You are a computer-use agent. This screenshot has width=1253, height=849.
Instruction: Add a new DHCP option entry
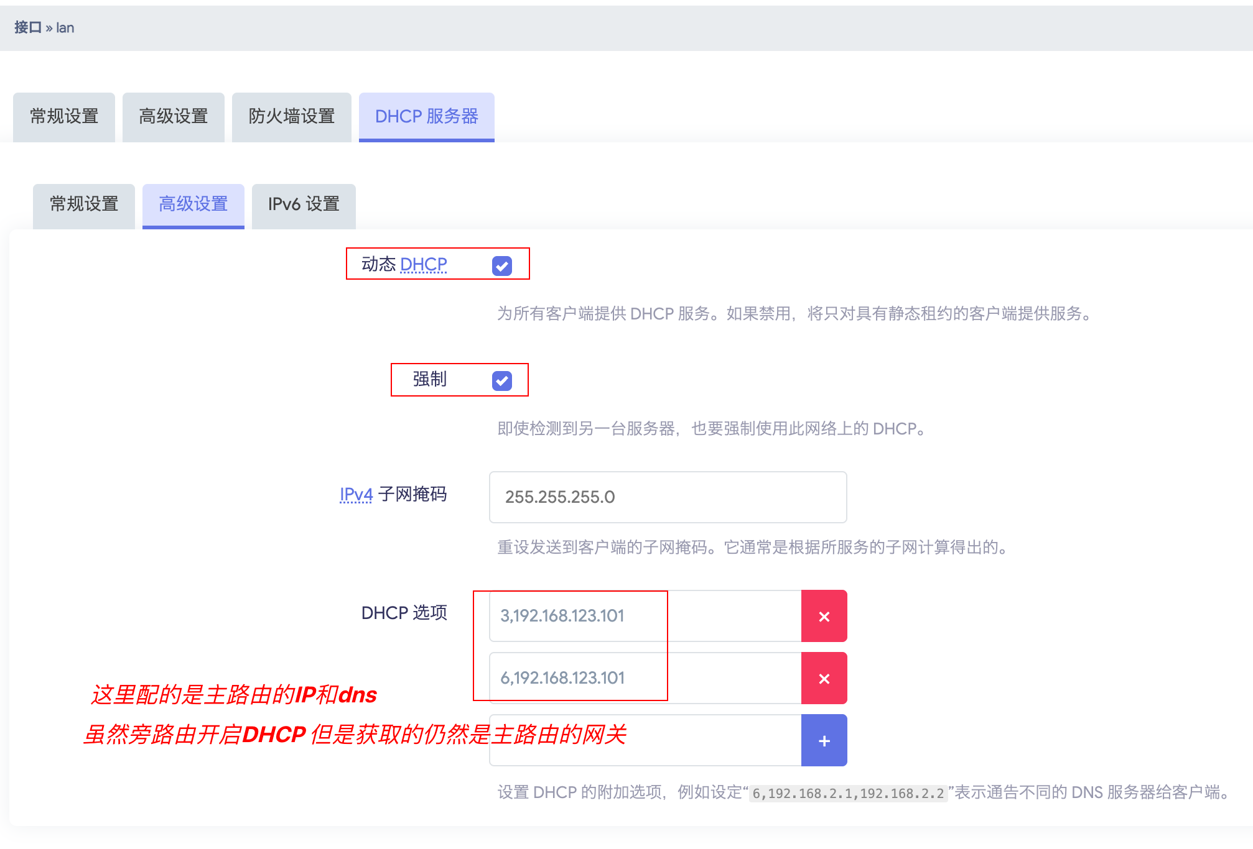824,740
